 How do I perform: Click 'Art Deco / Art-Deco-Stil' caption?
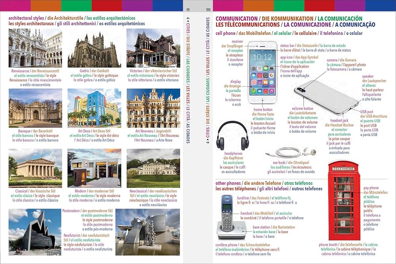click(x=94, y=131)
